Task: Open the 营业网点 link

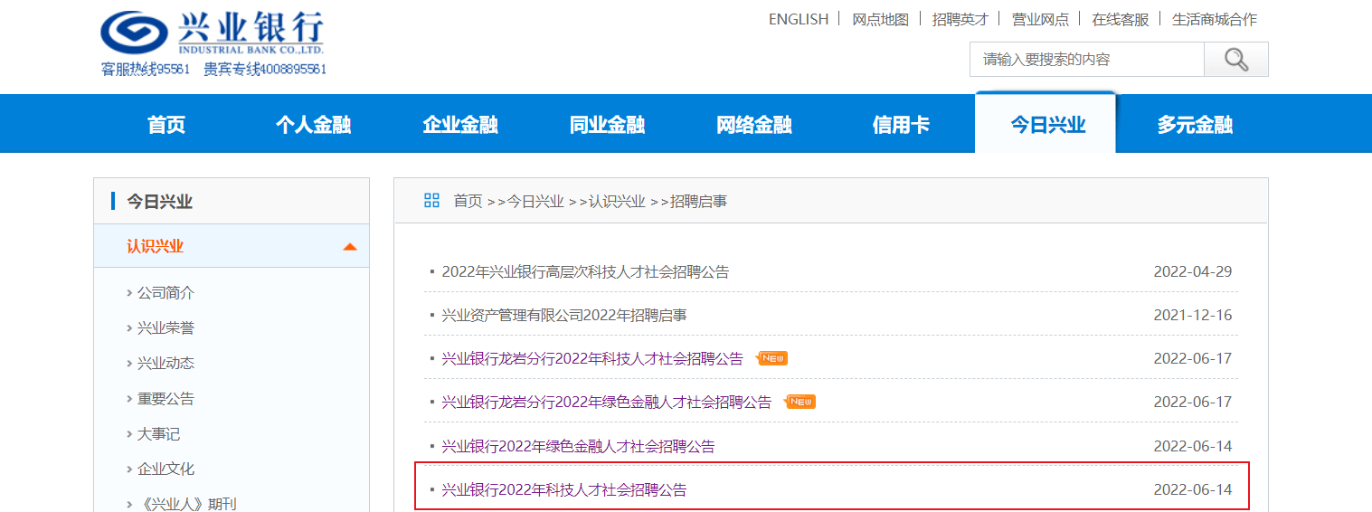Action: coord(1040,19)
